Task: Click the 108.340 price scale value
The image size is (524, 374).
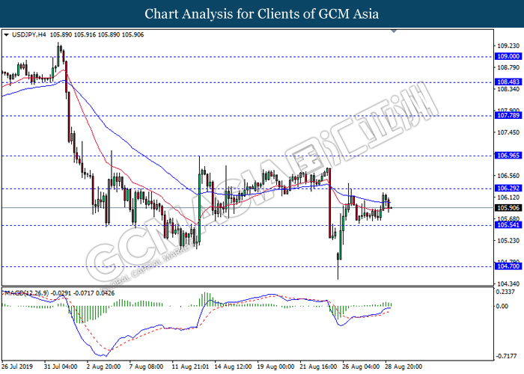Action: (x=508, y=89)
